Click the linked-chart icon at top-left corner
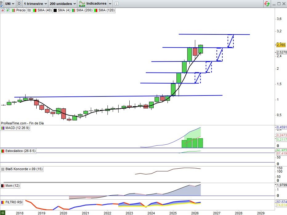287x215 pixels. click(1, 4)
